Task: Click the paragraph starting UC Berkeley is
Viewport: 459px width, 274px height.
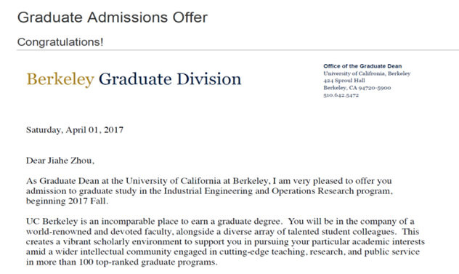Action: (225, 241)
